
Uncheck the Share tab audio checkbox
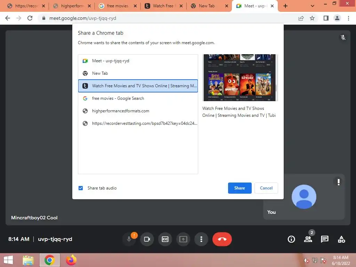tap(81, 188)
